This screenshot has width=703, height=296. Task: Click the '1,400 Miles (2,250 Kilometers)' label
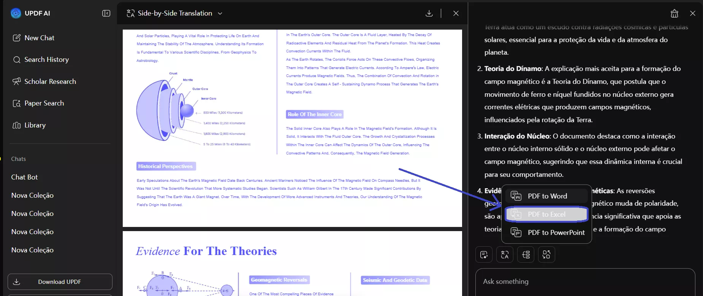point(224,123)
